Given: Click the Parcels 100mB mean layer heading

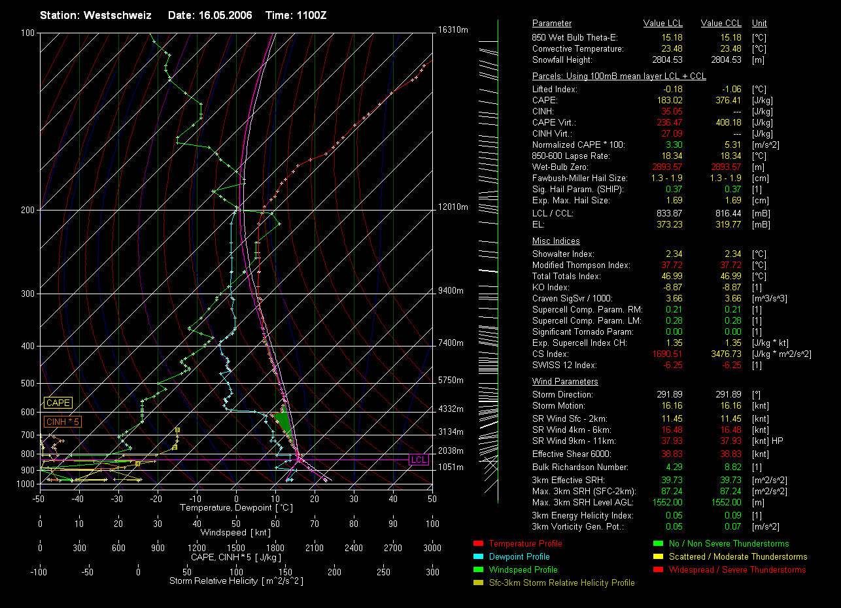Looking at the screenshot, I should coord(619,76).
